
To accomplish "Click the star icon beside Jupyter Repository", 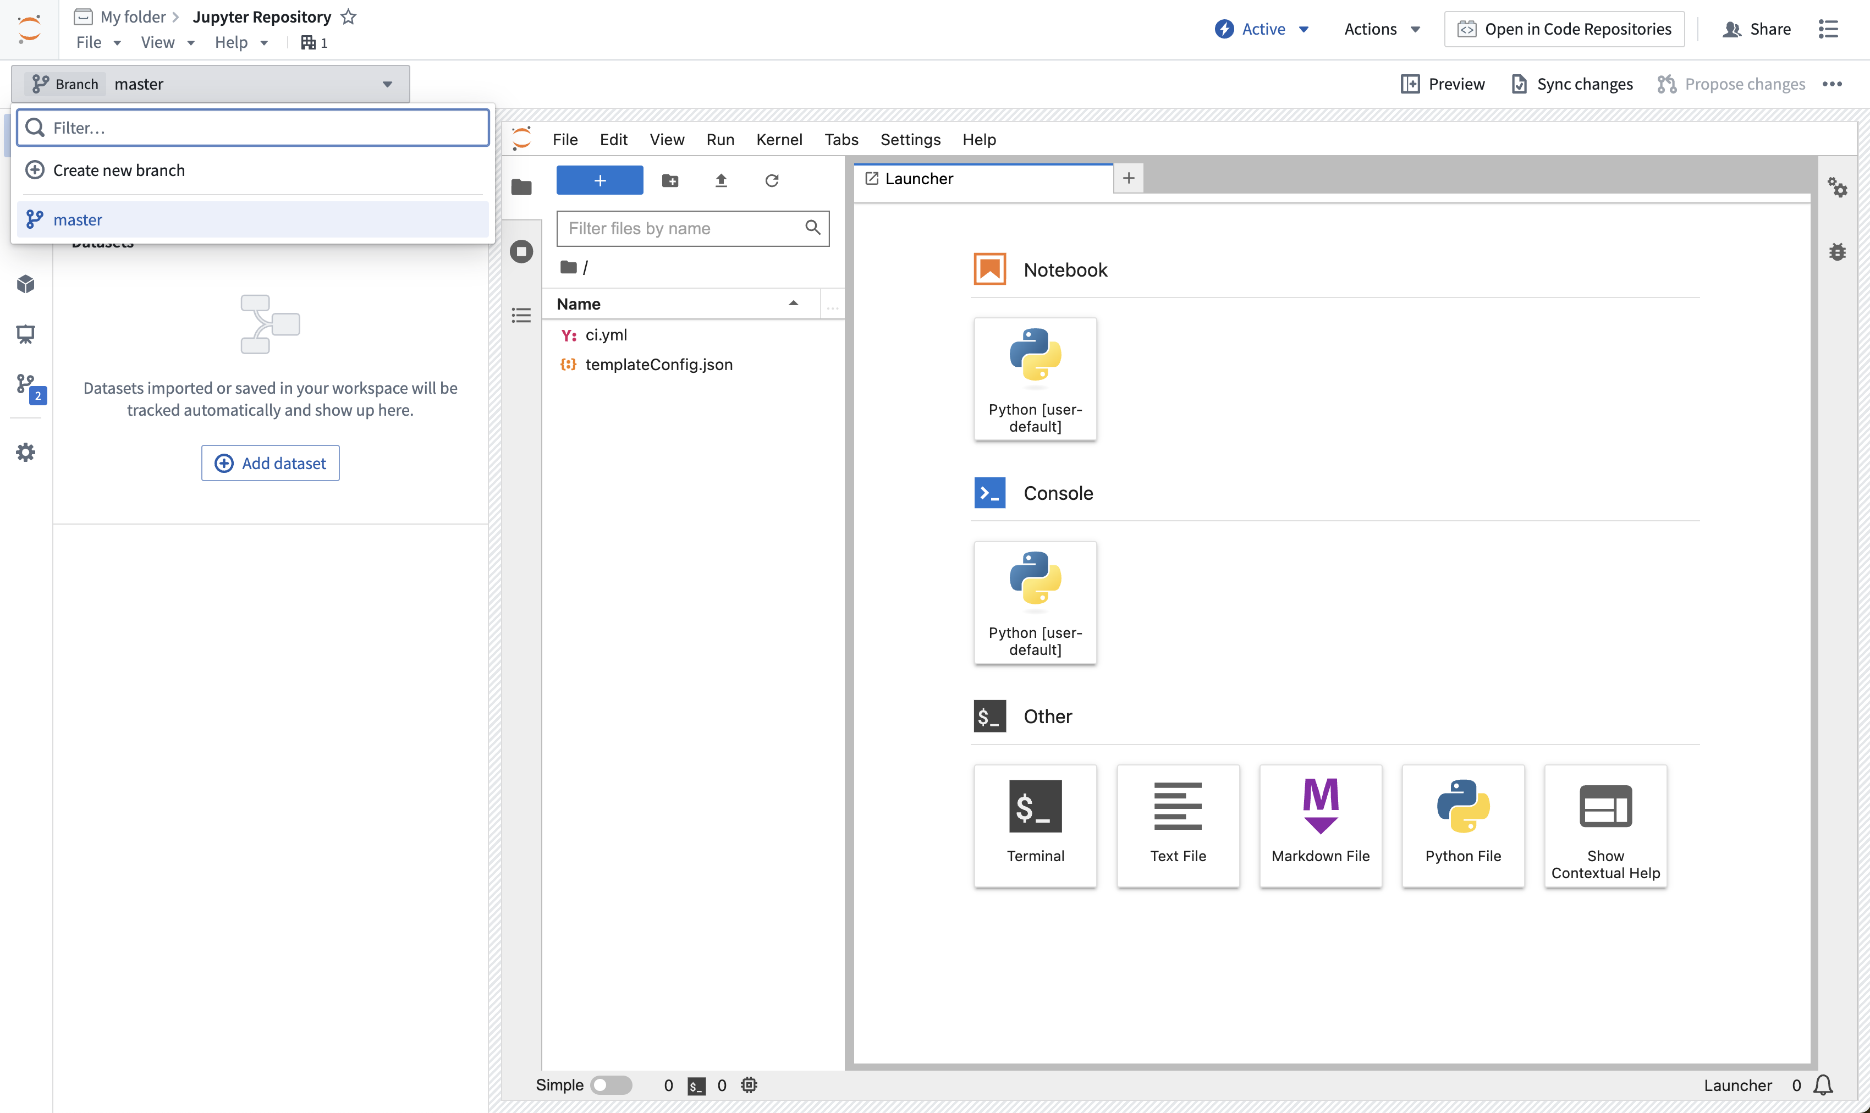I will 348,16.
